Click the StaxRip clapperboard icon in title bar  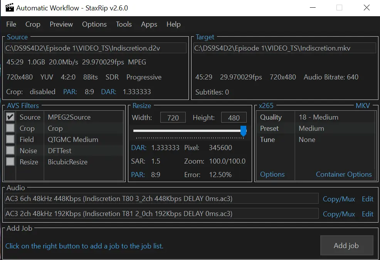10,7
